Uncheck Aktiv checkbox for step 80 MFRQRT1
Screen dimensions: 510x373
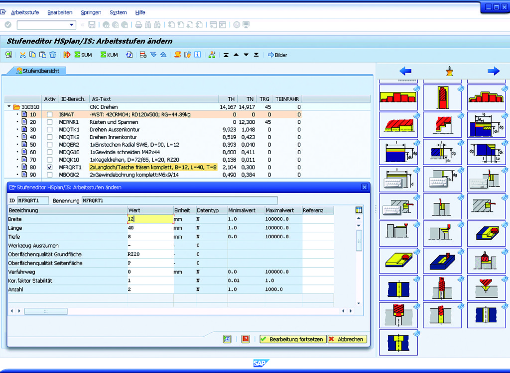[49, 167]
